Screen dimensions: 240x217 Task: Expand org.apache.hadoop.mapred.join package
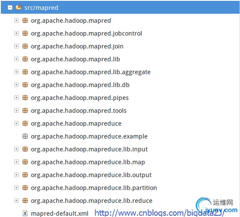(16, 46)
